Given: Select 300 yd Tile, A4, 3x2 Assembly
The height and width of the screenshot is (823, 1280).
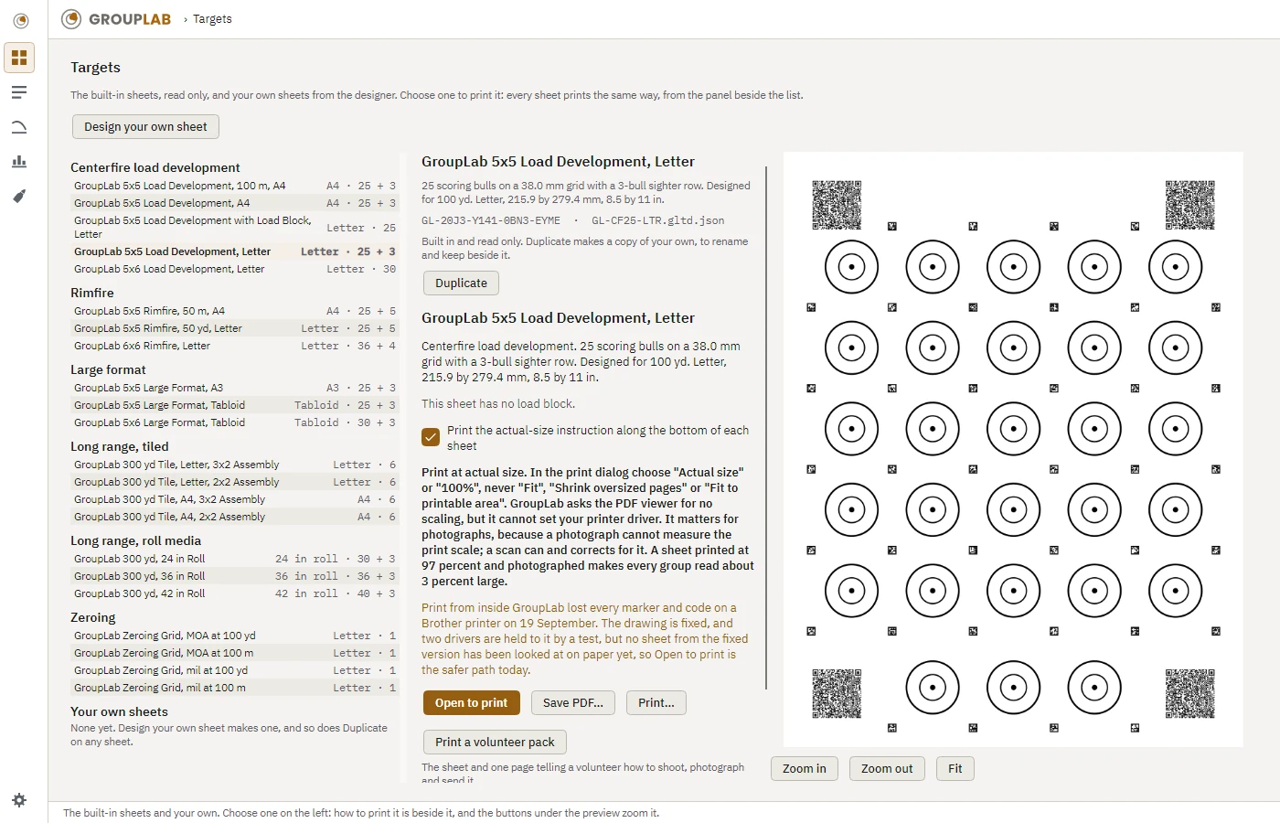Looking at the screenshot, I should [x=235, y=499].
